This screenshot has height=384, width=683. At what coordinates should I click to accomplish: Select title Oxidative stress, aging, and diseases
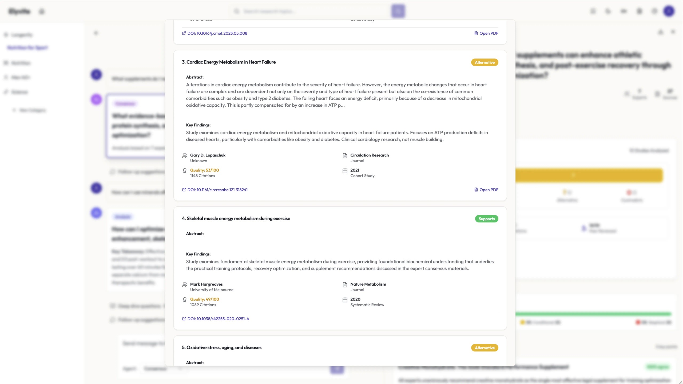tap(222, 348)
